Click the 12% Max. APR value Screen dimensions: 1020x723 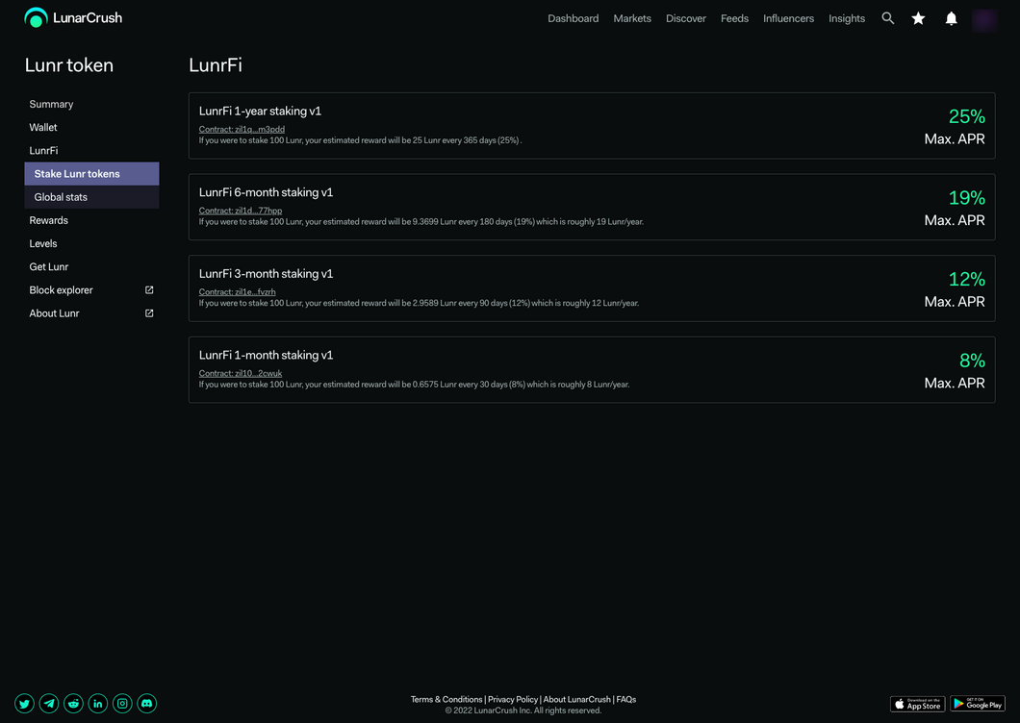coord(967,280)
